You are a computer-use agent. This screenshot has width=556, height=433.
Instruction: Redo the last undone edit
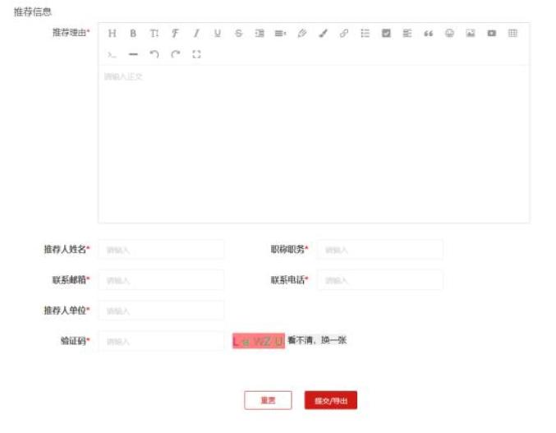tap(175, 54)
